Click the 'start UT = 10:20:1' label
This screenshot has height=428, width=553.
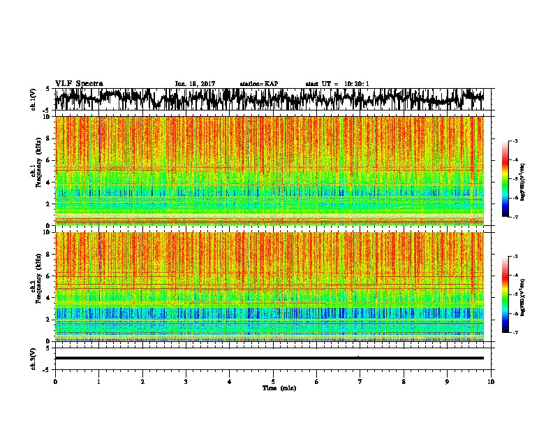pos(337,84)
